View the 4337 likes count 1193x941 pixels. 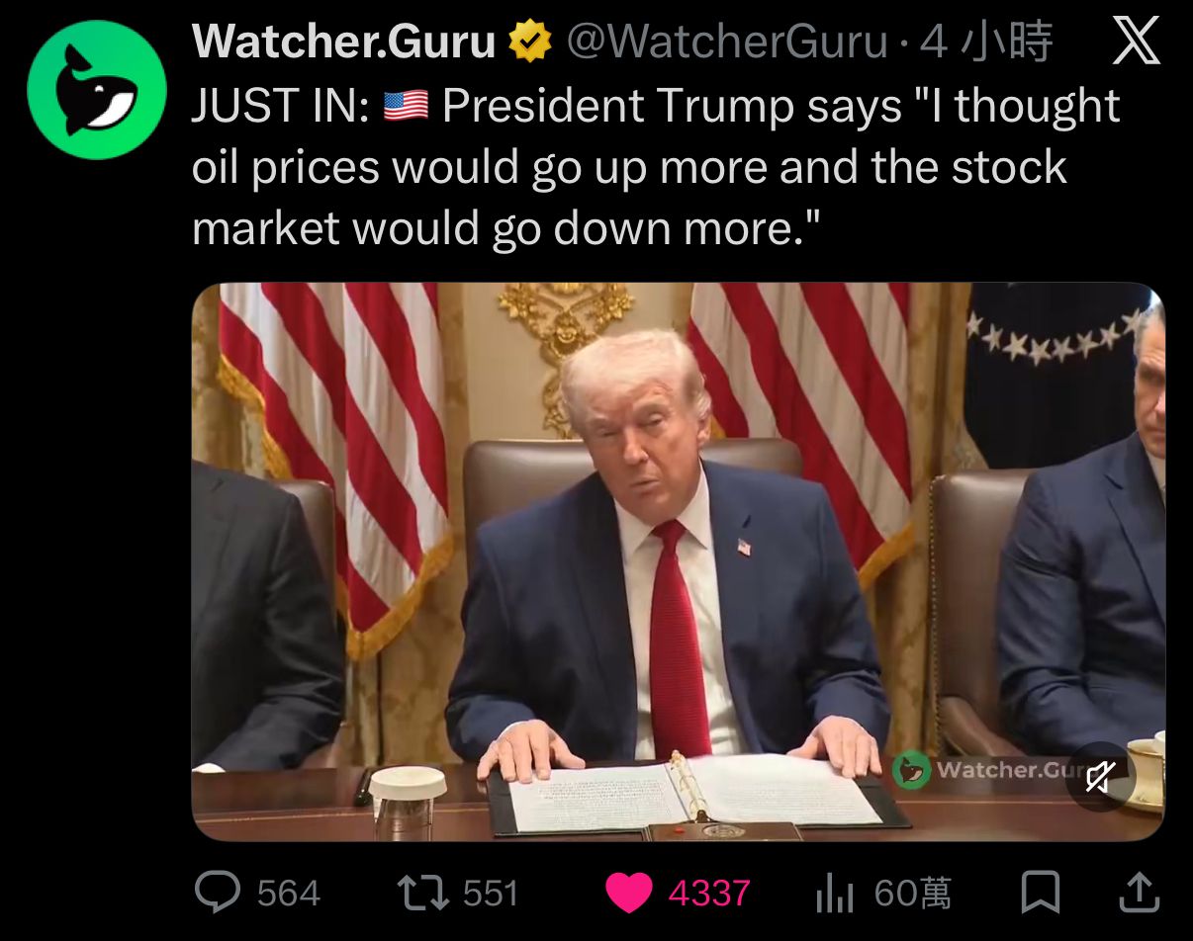[x=709, y=894]
